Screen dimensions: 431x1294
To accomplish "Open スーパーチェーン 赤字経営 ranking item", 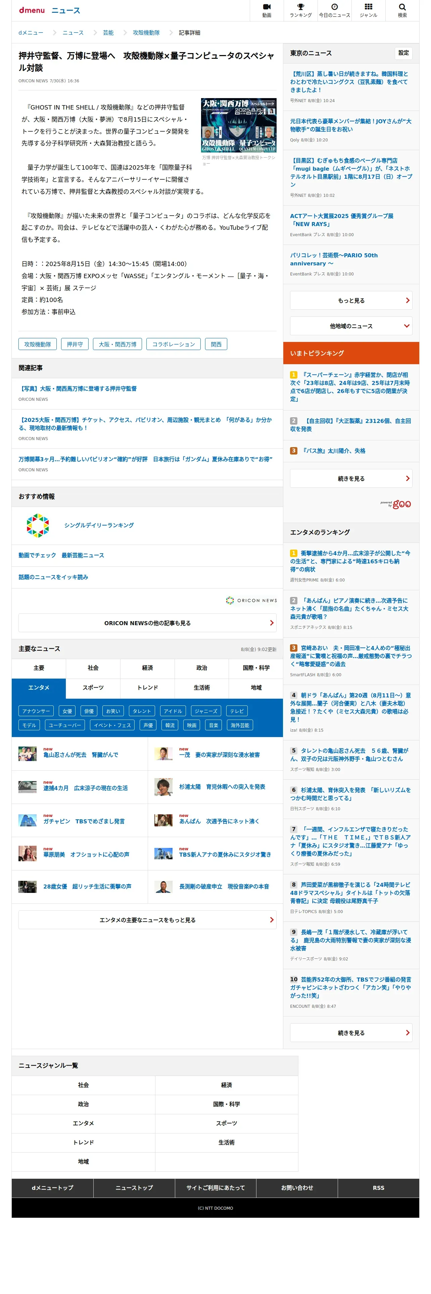I will (351, 387).
